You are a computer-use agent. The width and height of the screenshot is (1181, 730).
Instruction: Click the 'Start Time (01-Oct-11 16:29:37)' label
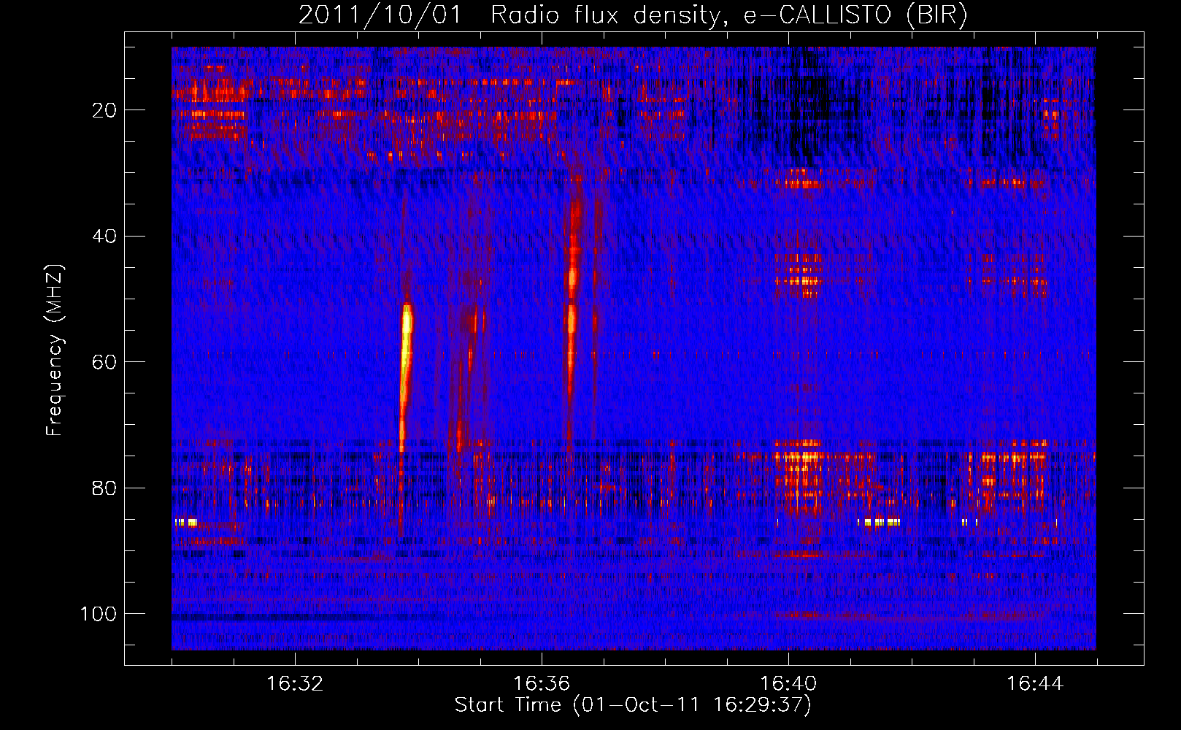pos(633,704)
